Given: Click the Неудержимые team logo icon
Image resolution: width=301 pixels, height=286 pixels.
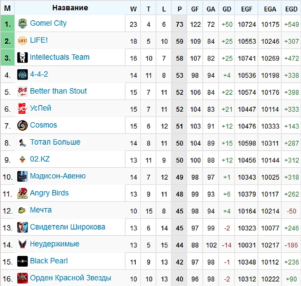Looking at the screenshot, I should [22, 244].
